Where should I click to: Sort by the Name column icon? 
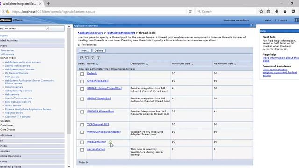97,64
